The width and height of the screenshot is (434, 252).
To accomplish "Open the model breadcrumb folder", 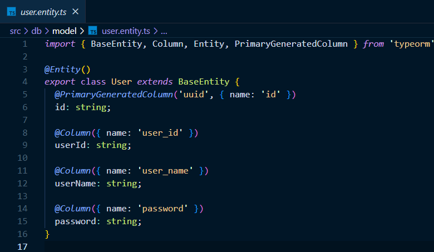I will click(64, 31).
